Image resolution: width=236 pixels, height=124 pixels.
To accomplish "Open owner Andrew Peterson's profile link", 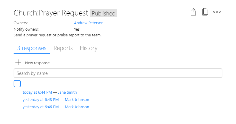I will 89,23.
